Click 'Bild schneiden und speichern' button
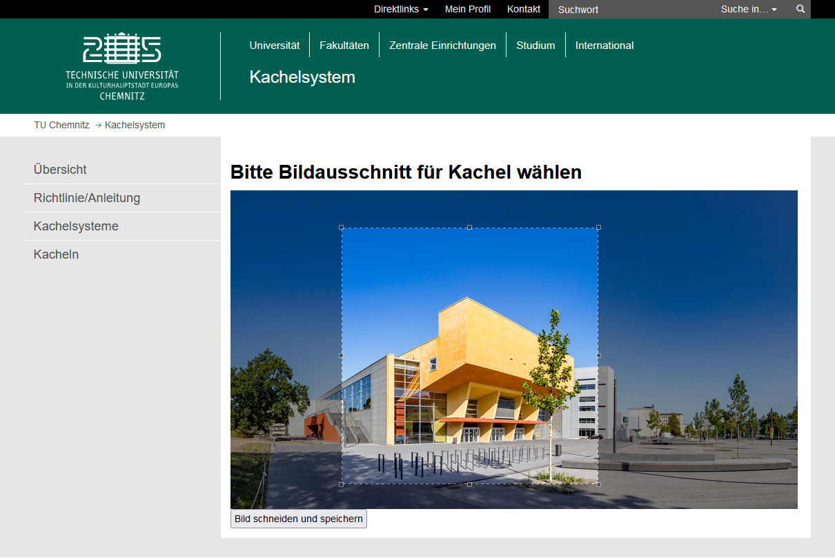The image size is (835, 558). (299, 519)
